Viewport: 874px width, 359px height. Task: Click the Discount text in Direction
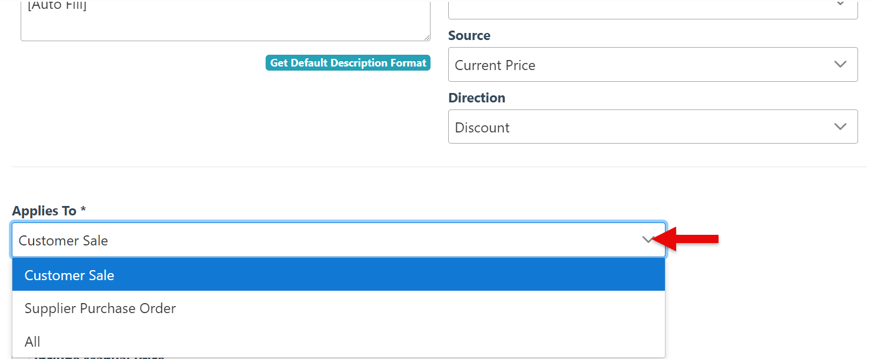[x=482, y=128]
